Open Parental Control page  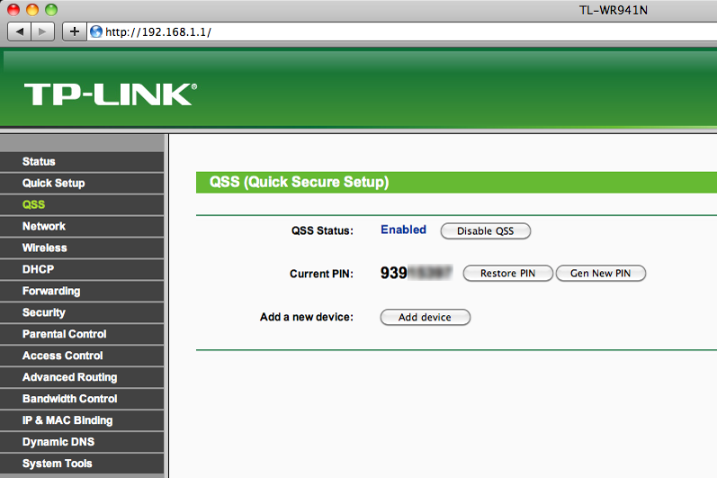coord(63,335)
